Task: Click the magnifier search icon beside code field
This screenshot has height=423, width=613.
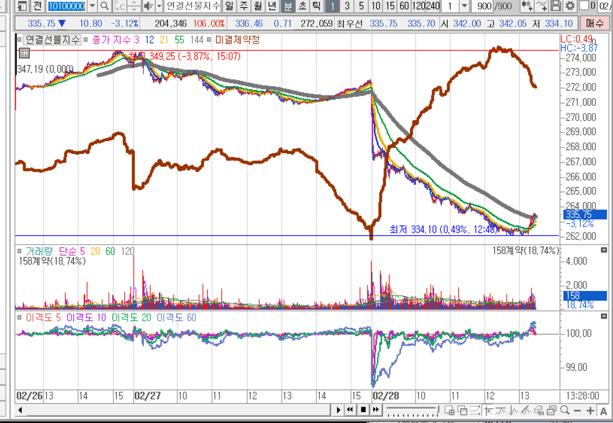Action: 104,6
